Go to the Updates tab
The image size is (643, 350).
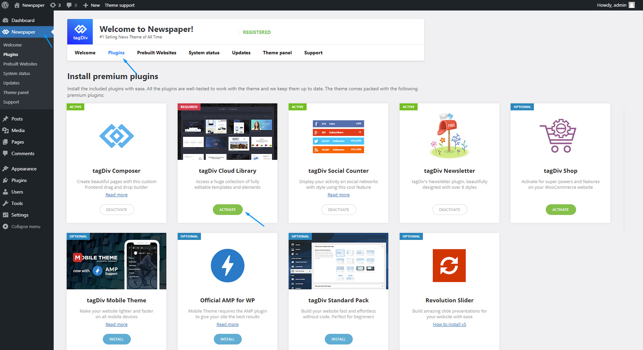pyautogui.click(x=241, y=53)
